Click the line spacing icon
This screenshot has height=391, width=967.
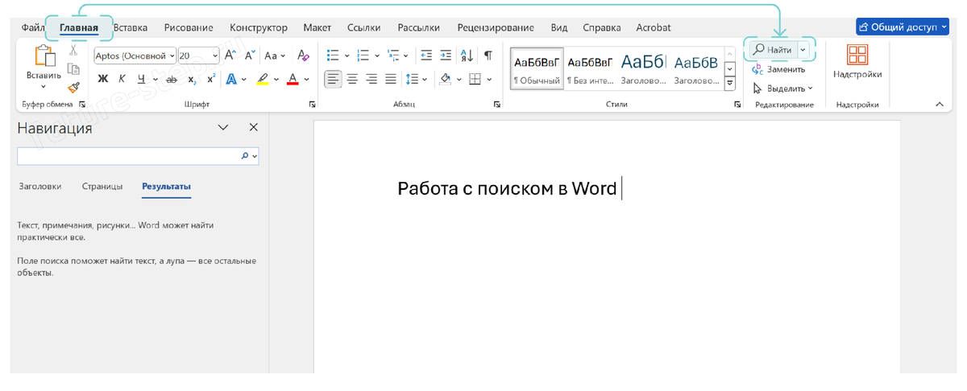(x=412, y=79)
